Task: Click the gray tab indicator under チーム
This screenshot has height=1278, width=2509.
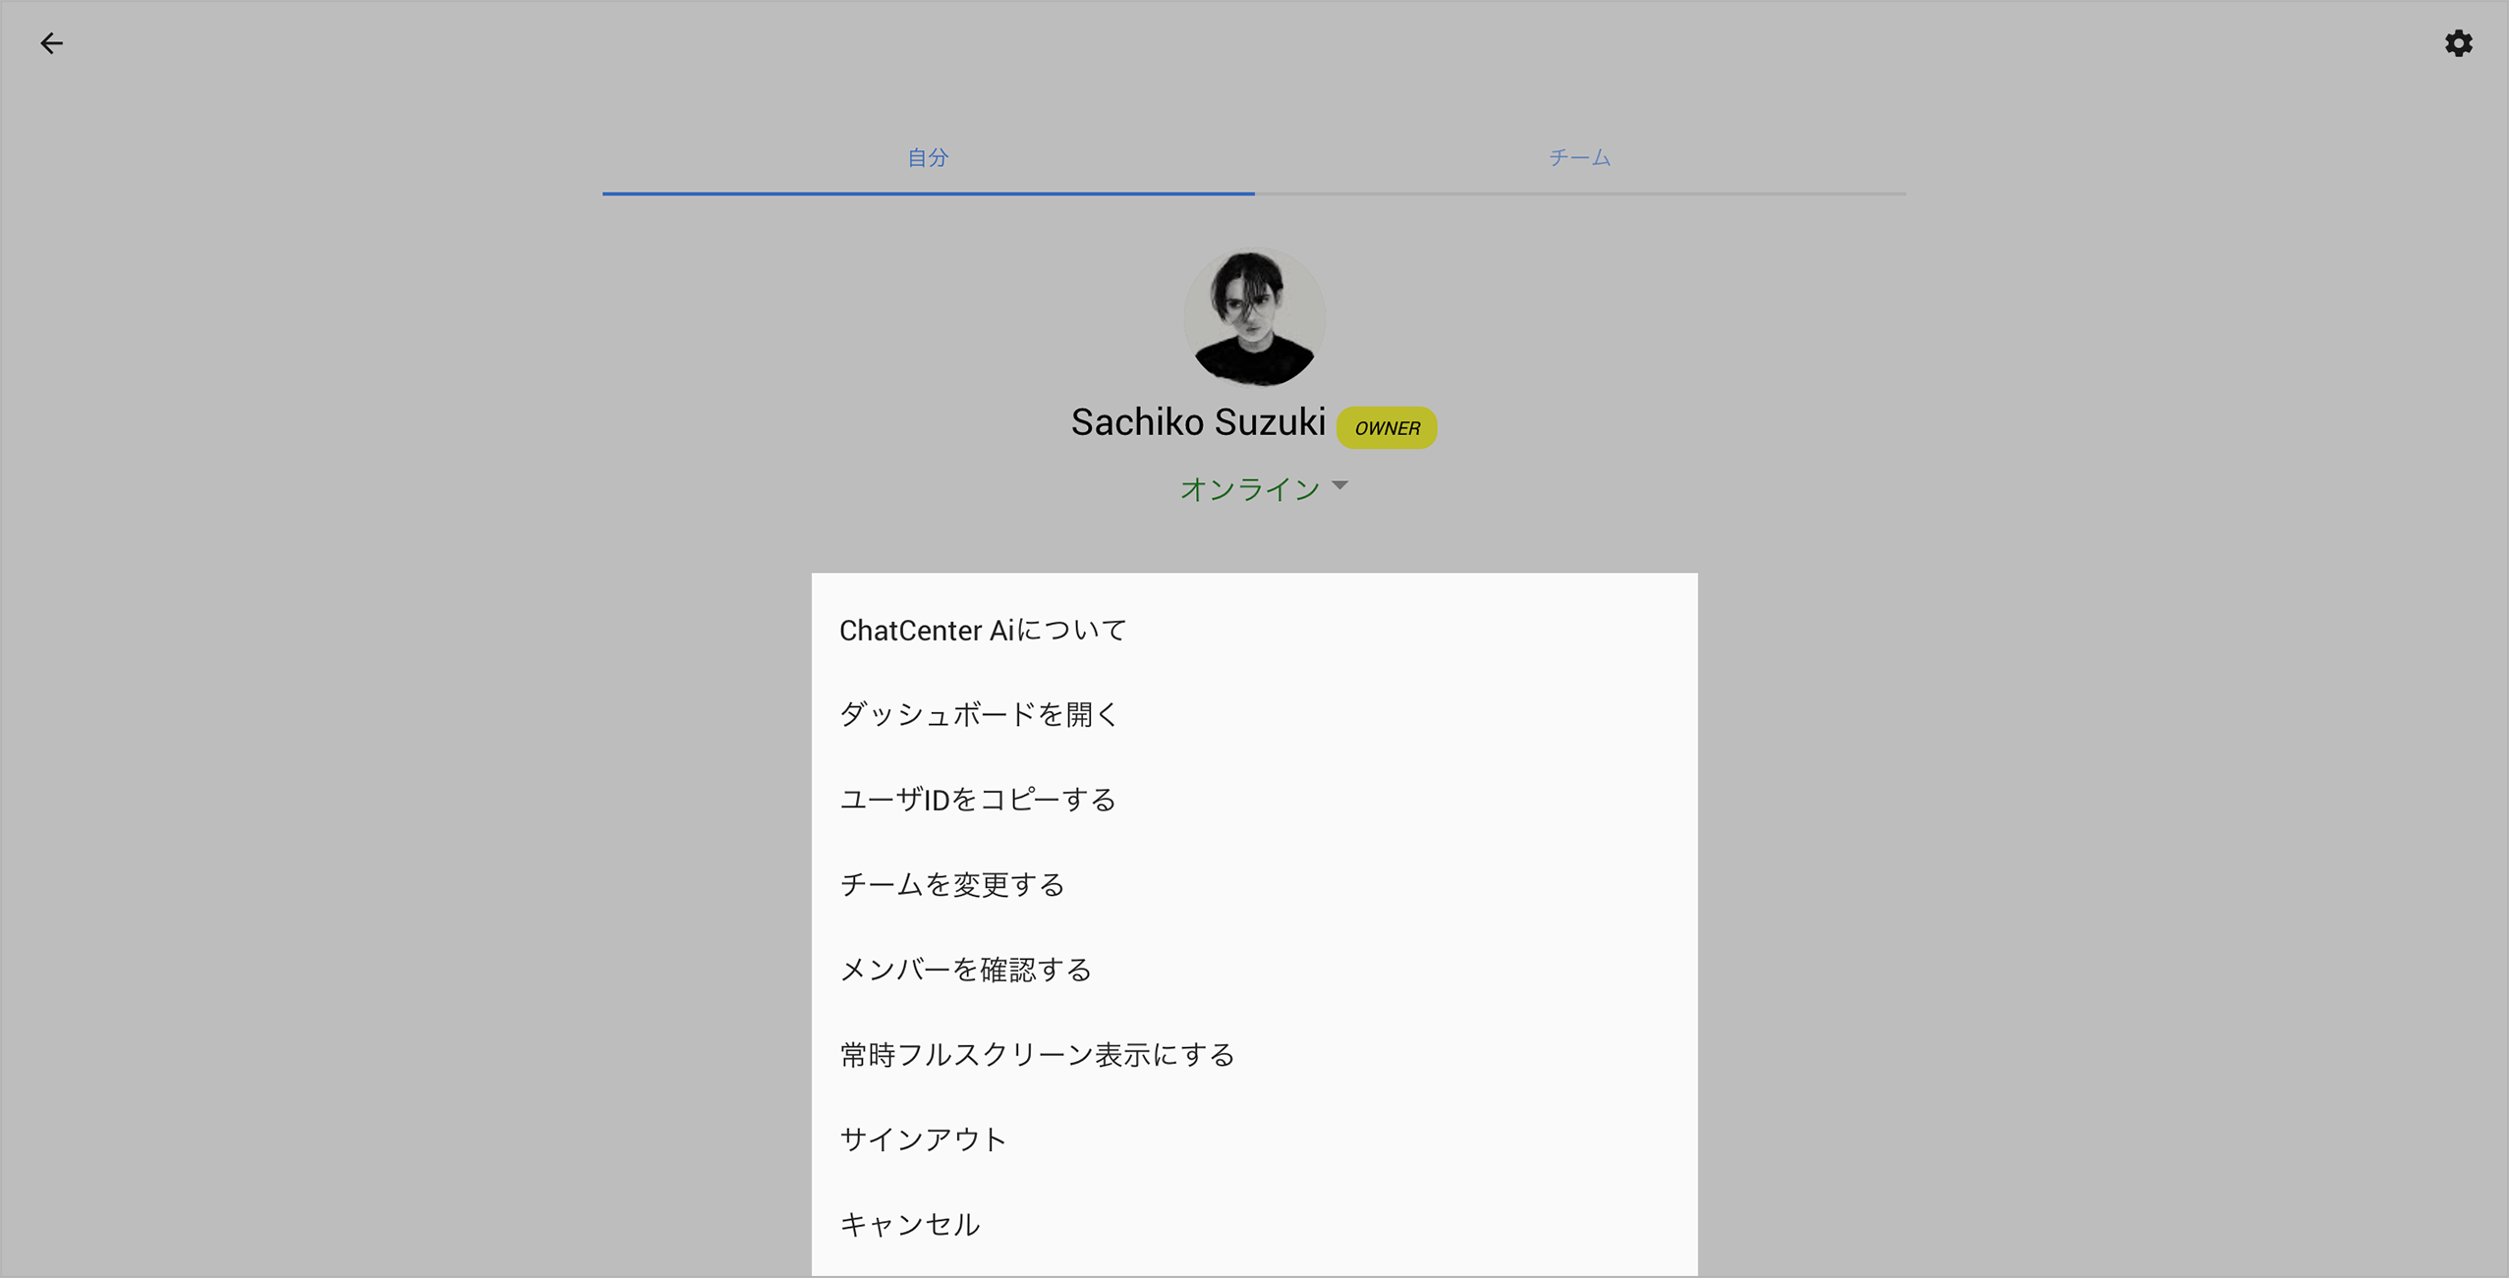Action: tap(1579, 194)
